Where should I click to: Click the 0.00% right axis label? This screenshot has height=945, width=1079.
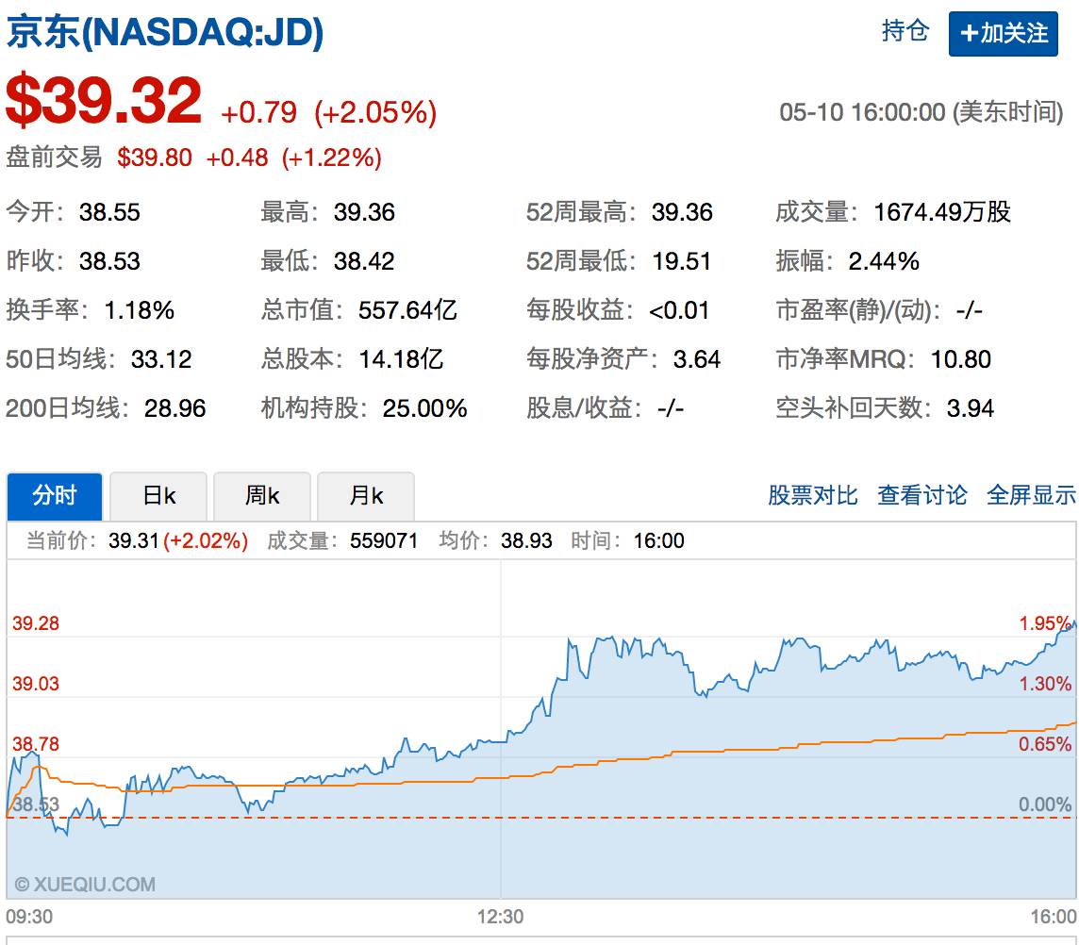coord(1045,804)
